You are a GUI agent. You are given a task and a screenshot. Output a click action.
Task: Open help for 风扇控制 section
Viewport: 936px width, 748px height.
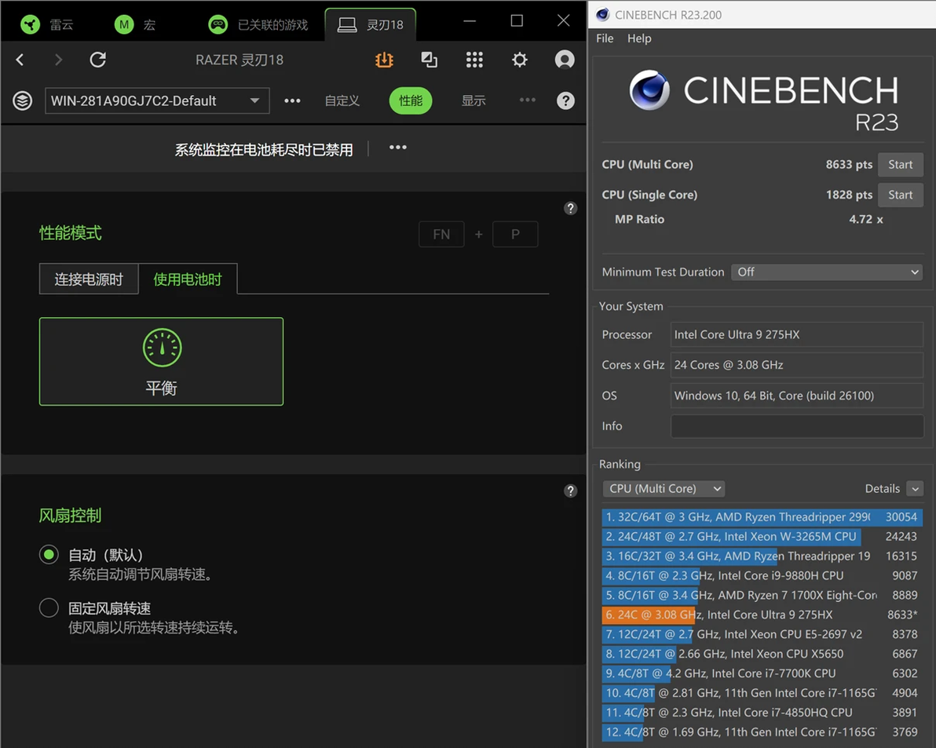[x=571, y=491]
